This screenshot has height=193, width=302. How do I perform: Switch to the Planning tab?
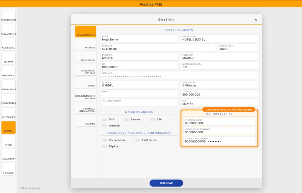[x=86, y=120]
